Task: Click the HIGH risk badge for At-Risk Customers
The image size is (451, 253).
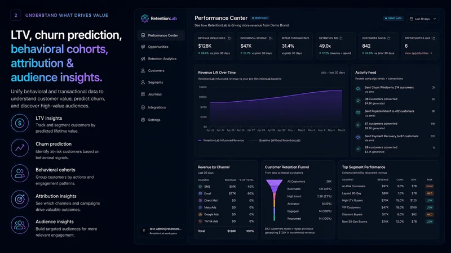Action: (x=430, y=186)
